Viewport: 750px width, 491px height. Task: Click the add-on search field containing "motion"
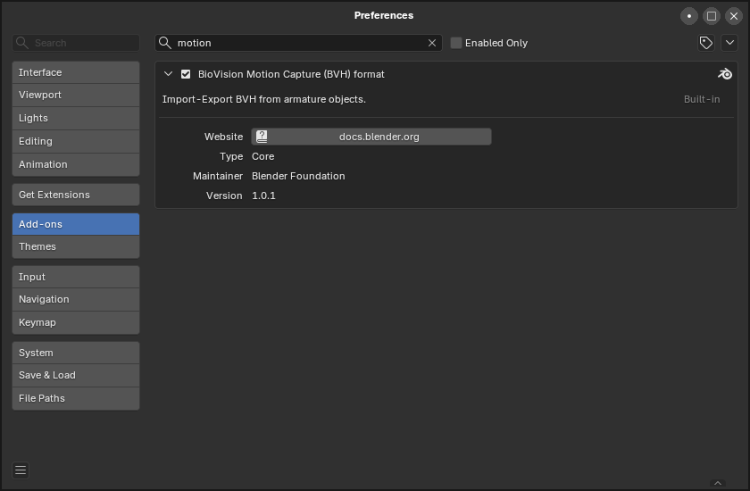[x=298, y=43]
